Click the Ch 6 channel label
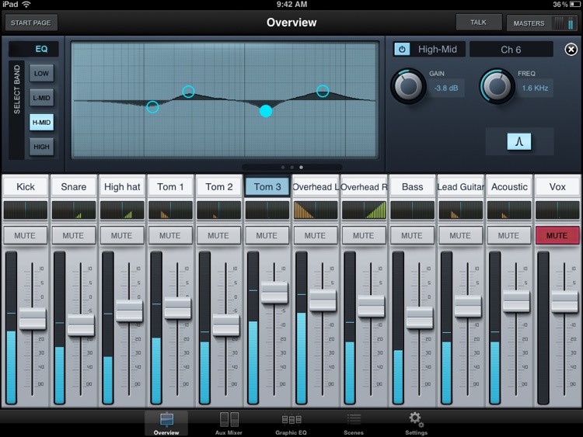 [x=511, y=50]
